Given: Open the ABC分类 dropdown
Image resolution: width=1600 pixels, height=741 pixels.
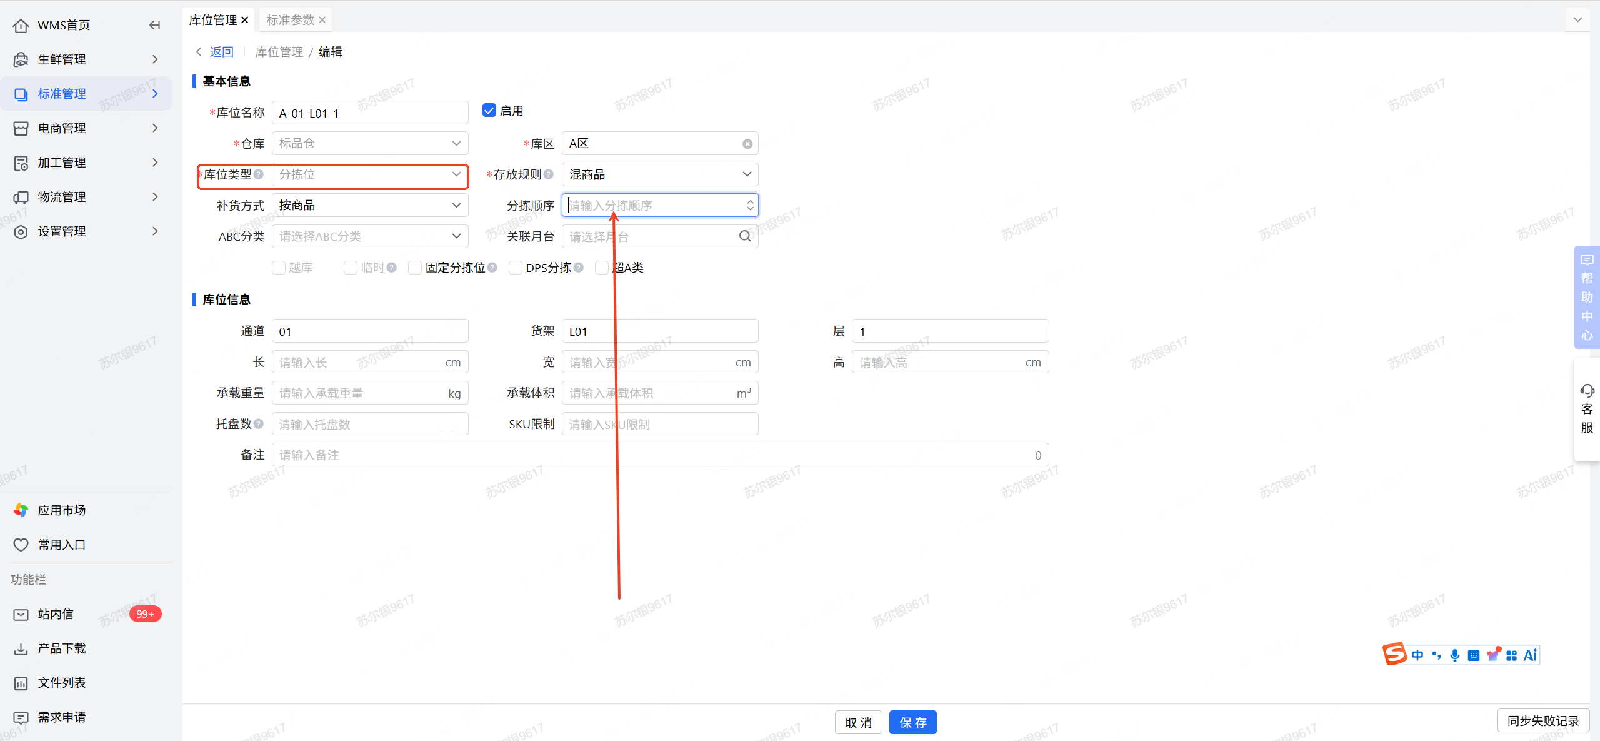Looking at the screenshot, I should [369, 236].
